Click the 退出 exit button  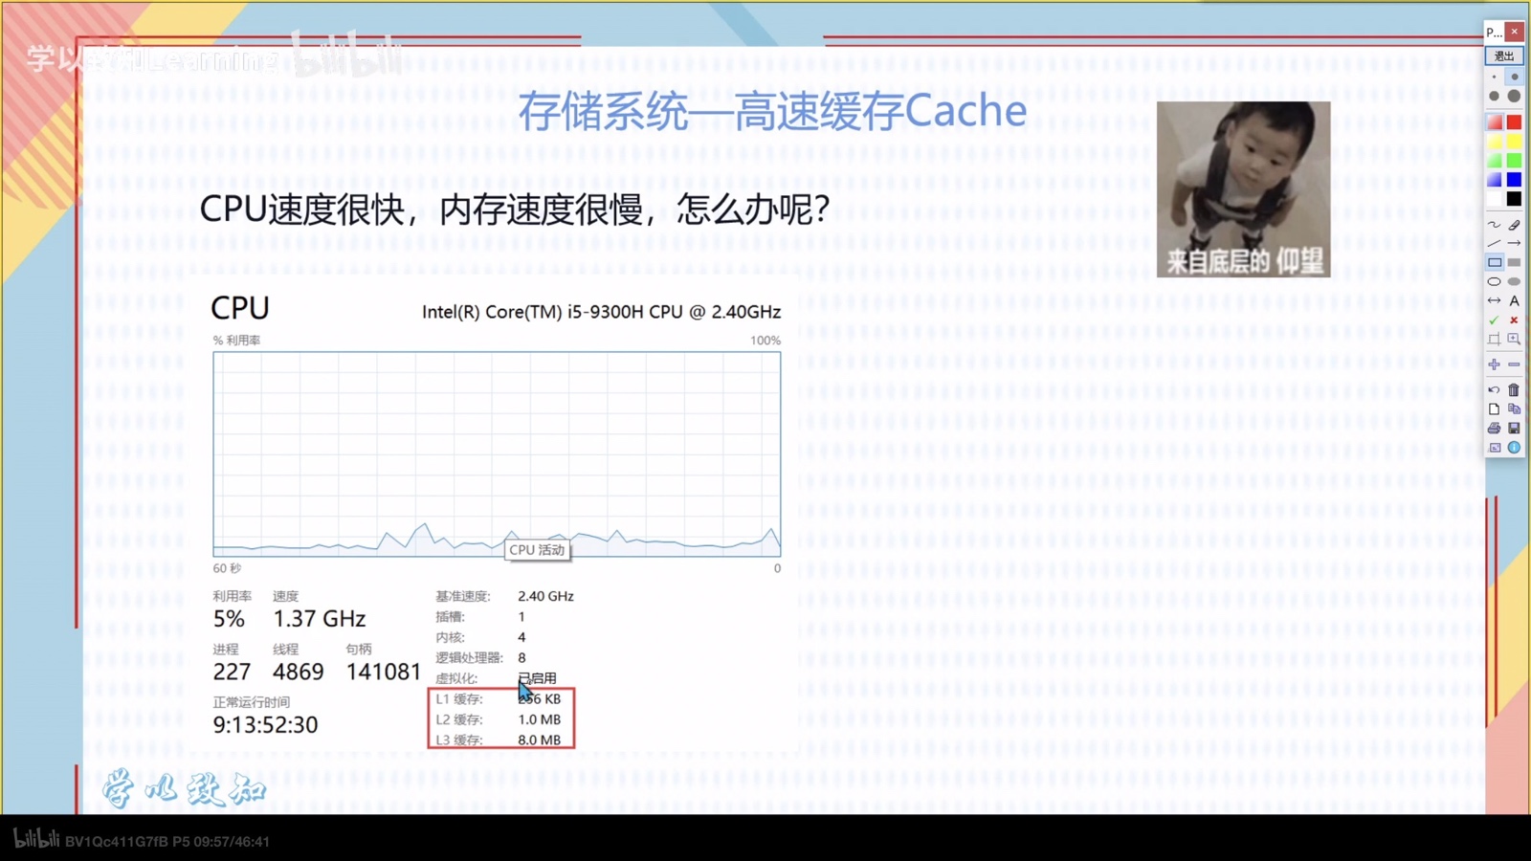1504,56
